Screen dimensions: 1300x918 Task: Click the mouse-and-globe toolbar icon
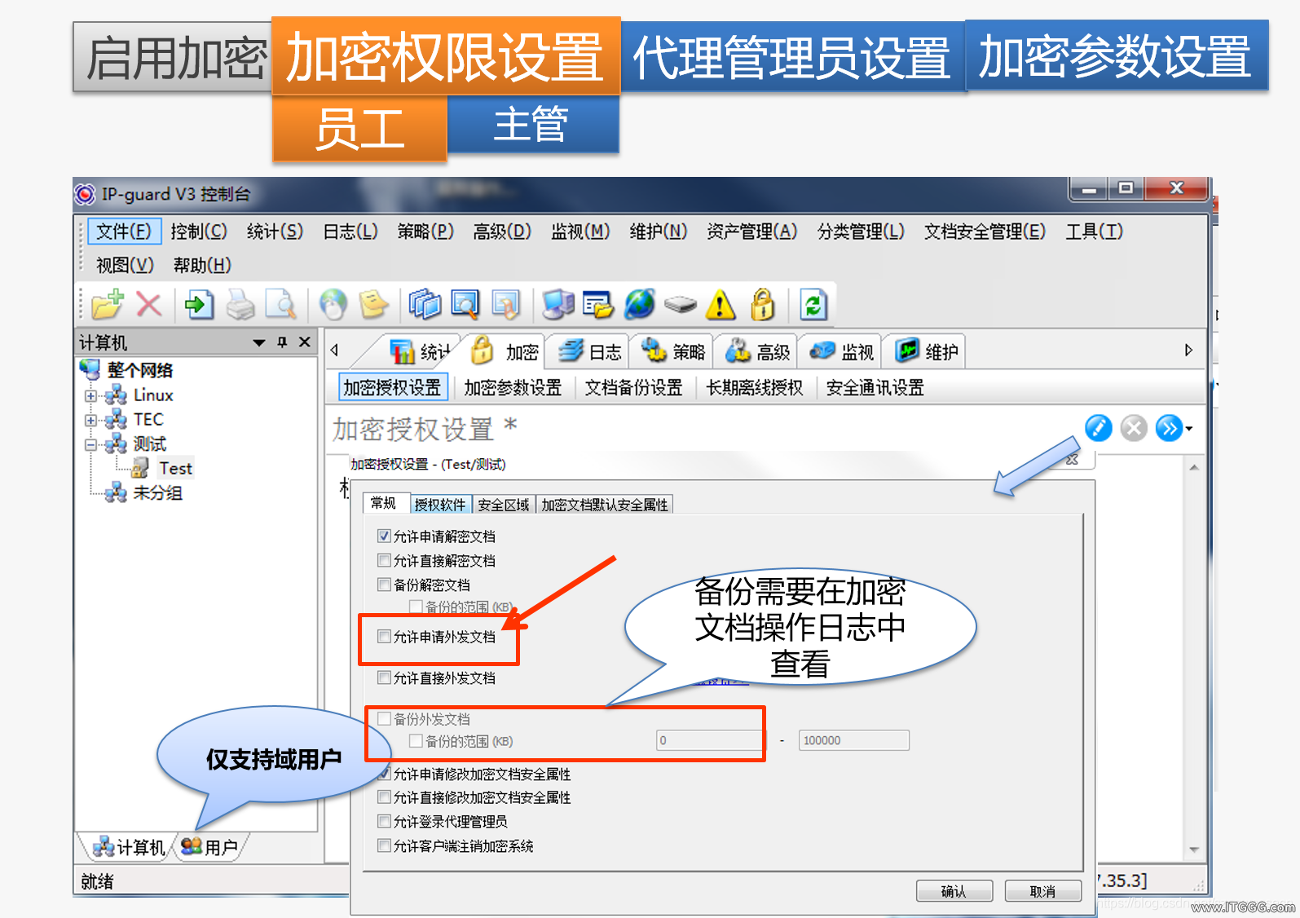333,305
